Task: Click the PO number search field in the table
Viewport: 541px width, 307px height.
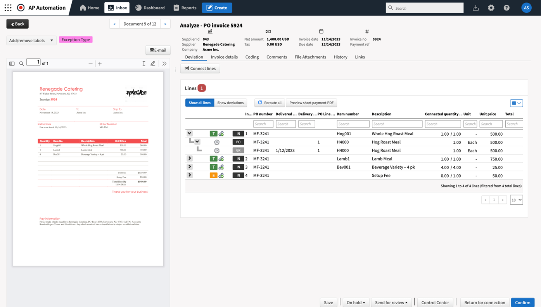Action: click(263, 124)
